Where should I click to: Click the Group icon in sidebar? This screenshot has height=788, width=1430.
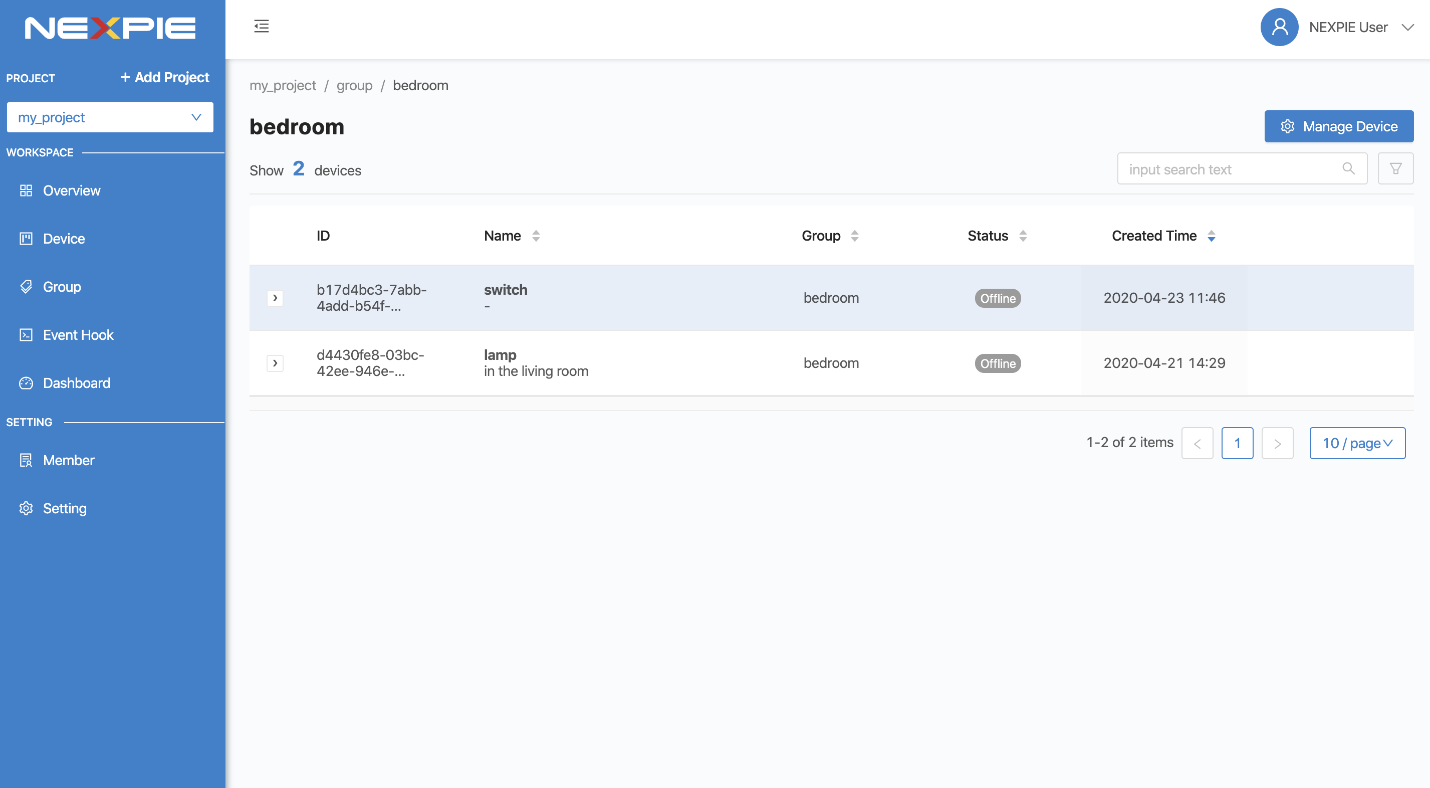tap(25, 286)
